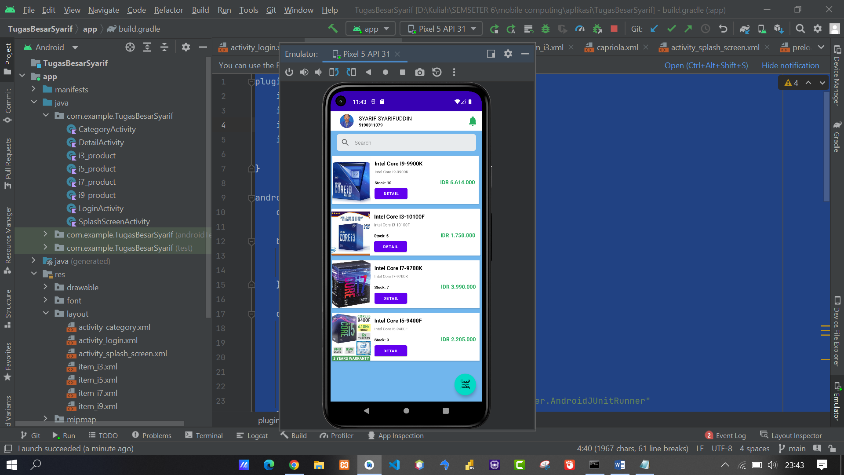
Task: Toggle the Project tool window stripe button
Action: point(8,59)
